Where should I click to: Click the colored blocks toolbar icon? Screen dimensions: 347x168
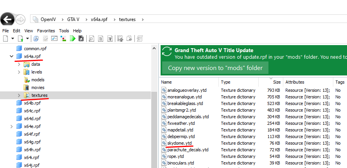coord(63,39)
